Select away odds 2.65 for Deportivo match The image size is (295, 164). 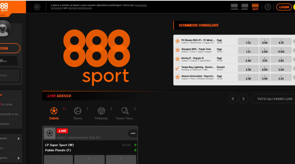[281, 77]
